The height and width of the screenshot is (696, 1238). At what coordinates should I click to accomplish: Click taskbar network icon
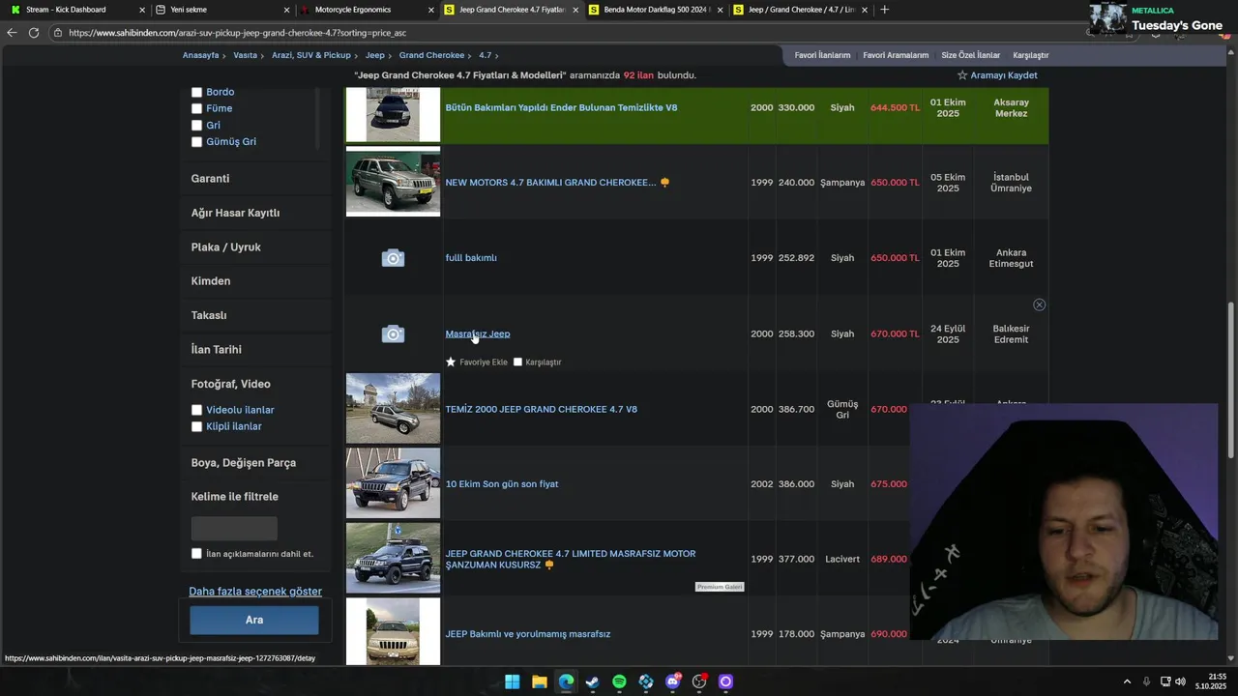point(1165,681)
